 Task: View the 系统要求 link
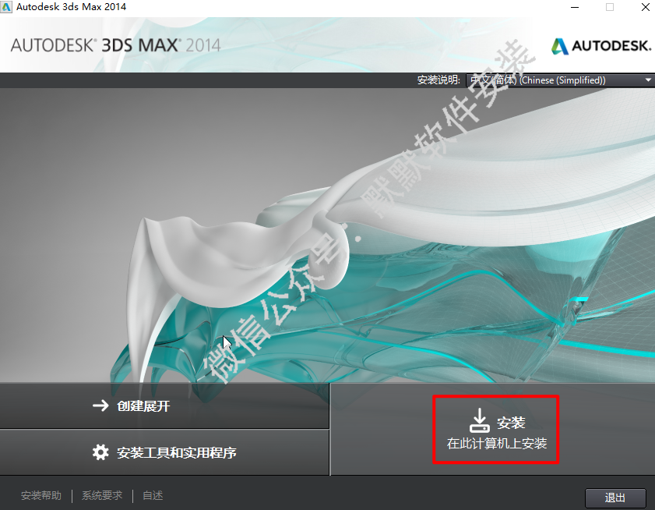pyautogui.click(x=102, y=496)
